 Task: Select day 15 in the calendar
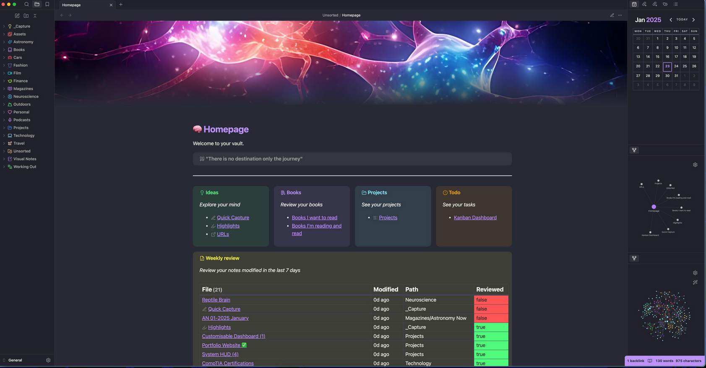click(657, 57)
